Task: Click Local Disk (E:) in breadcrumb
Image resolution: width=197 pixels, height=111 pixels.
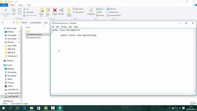Action: pyautogui.click(x=36, y=23)
